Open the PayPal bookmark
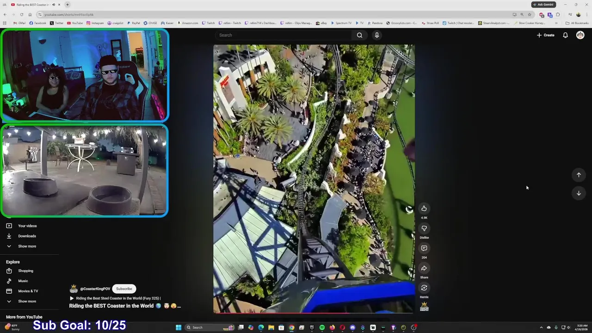The height and width of the screenshot is (333, 592). (134, 23)
